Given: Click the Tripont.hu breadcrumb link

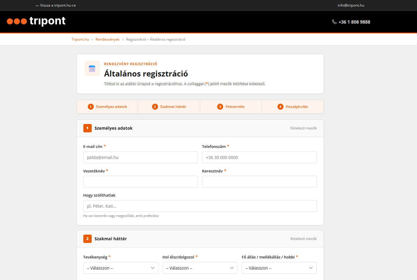Looking at the screenshot, I should (x=80, y=39).
